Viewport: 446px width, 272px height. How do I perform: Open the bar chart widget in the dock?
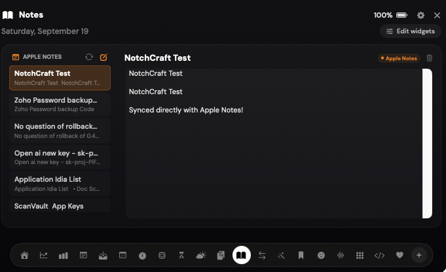63,256
